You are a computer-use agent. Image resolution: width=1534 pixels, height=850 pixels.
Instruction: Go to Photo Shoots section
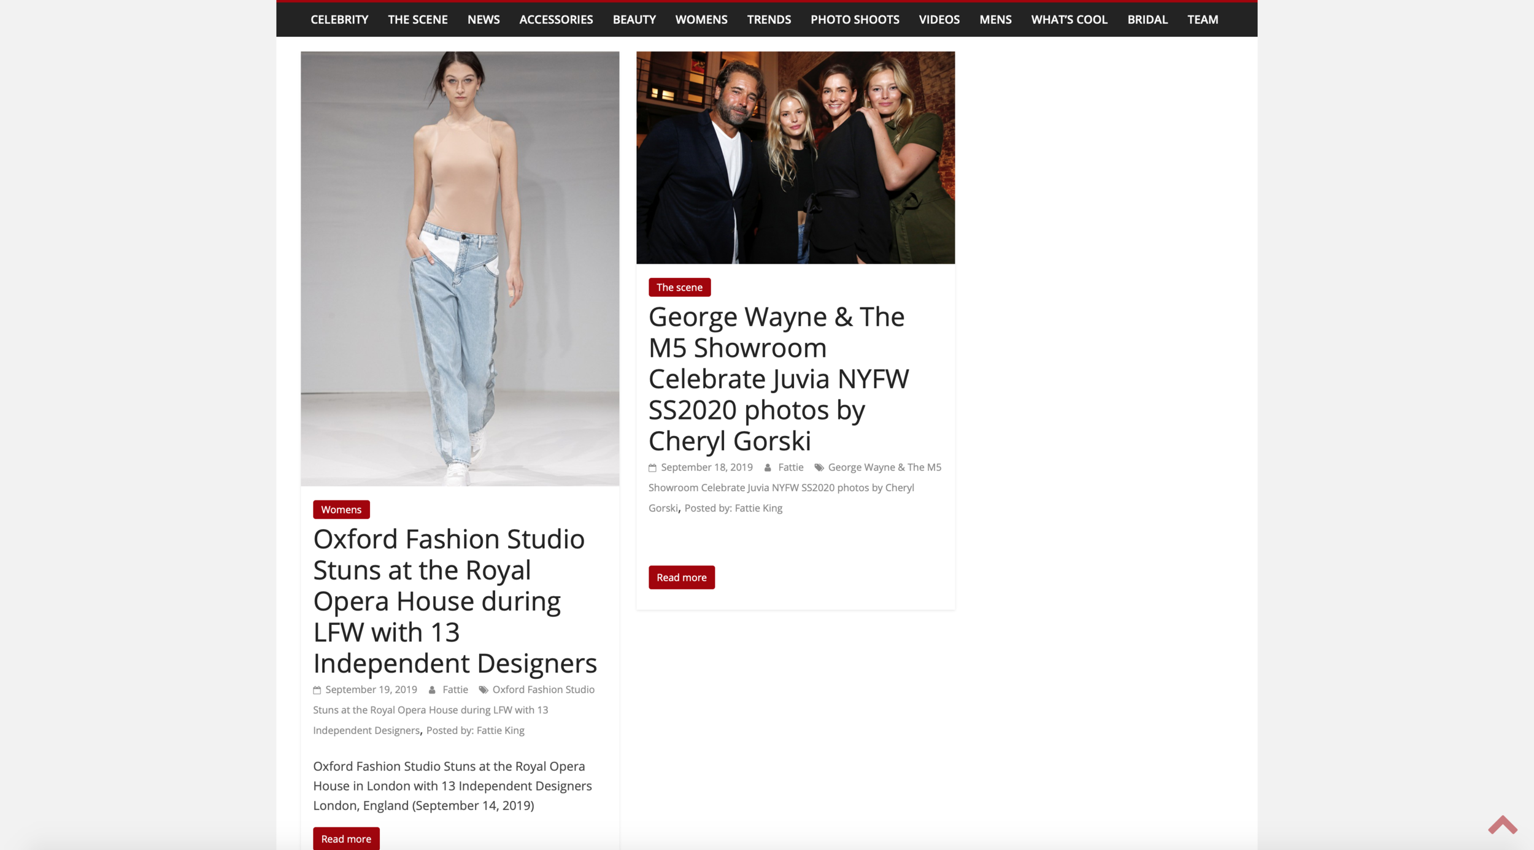point(855,20)
